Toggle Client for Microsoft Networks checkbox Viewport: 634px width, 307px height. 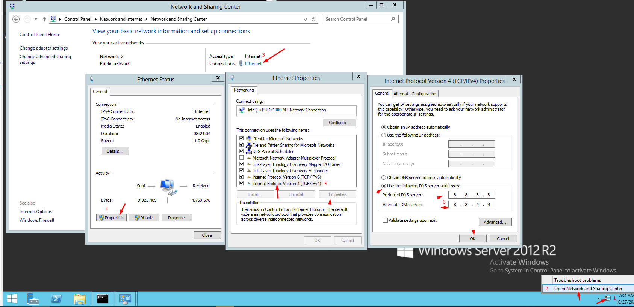pos(241,138)
